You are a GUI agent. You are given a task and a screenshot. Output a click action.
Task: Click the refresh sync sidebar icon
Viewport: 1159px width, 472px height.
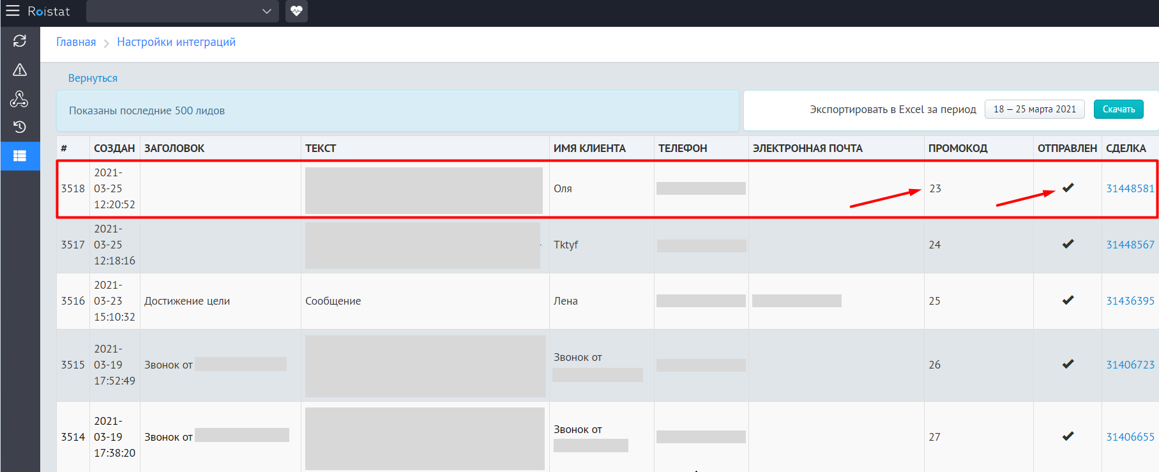click(20, 41)
